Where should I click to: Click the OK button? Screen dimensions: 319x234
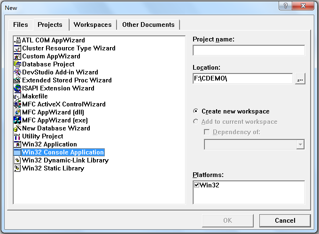(x=228, y=220)
